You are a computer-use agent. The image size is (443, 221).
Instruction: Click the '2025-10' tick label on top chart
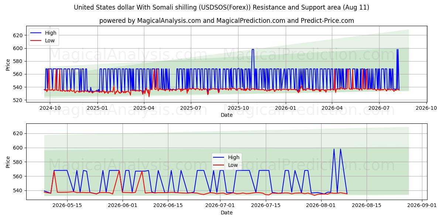point(238,108)
